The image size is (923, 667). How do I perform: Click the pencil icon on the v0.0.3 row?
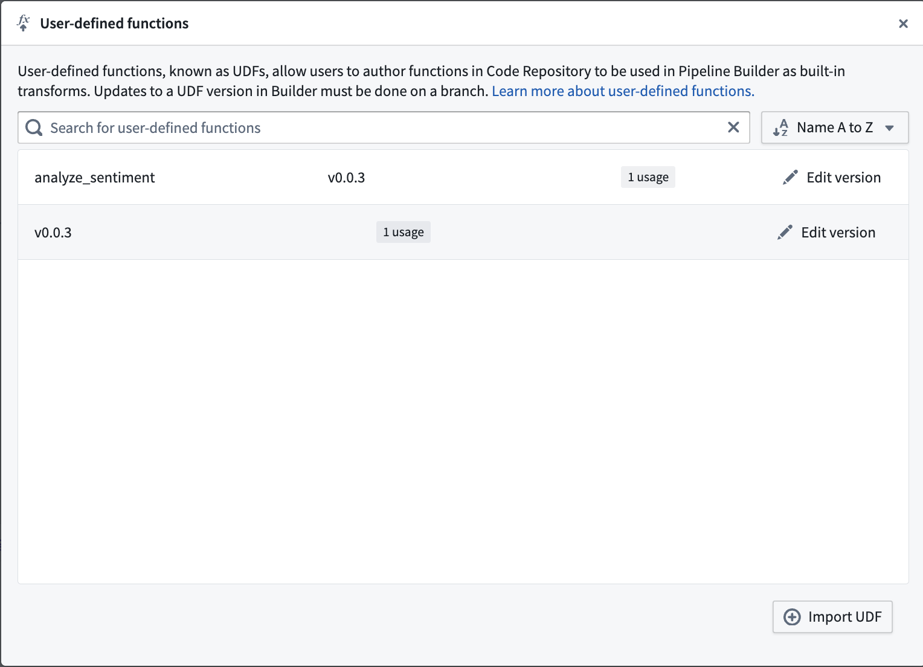(785, 231)
